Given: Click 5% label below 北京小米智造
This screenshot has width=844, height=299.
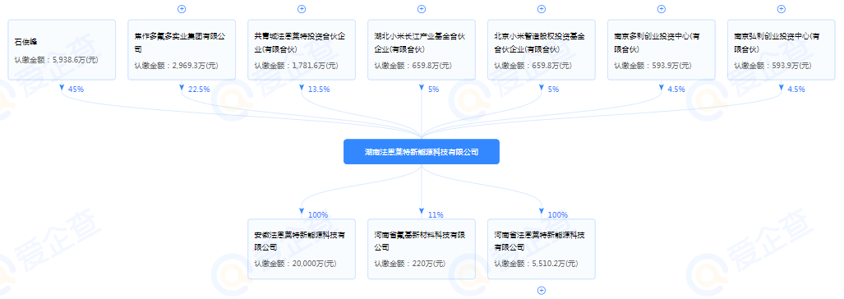Looking at the screenshot, I should coord(553,90).
